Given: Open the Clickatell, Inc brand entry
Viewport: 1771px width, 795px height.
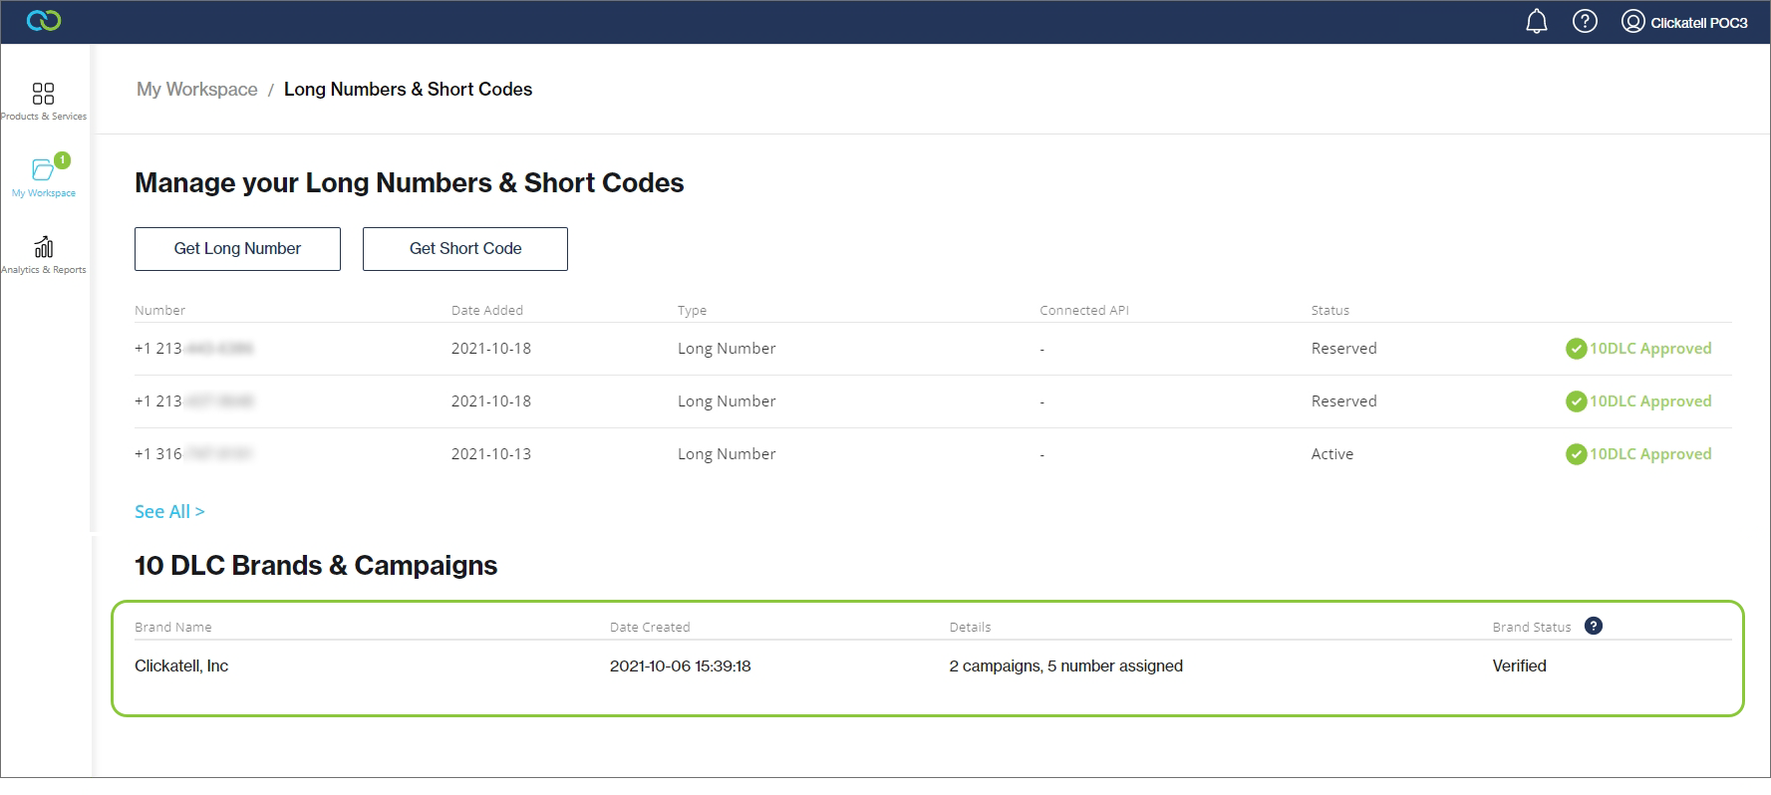Looking at the screenshot, I should click(x=181, y=666).
